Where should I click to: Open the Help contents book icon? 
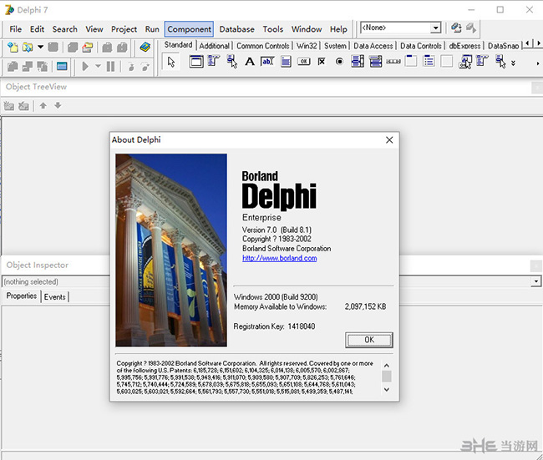tap(145, 47)
